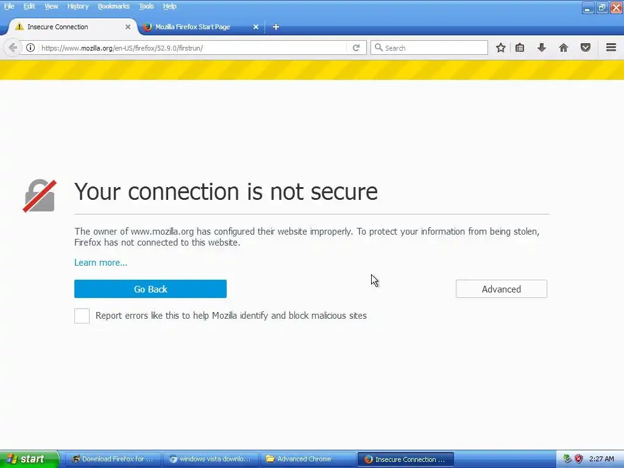Image resolution: width=624 pixels, height=468 pixels.
Task: Open Download Firefox for… taskbar item
Action: (x=113, y=459)
